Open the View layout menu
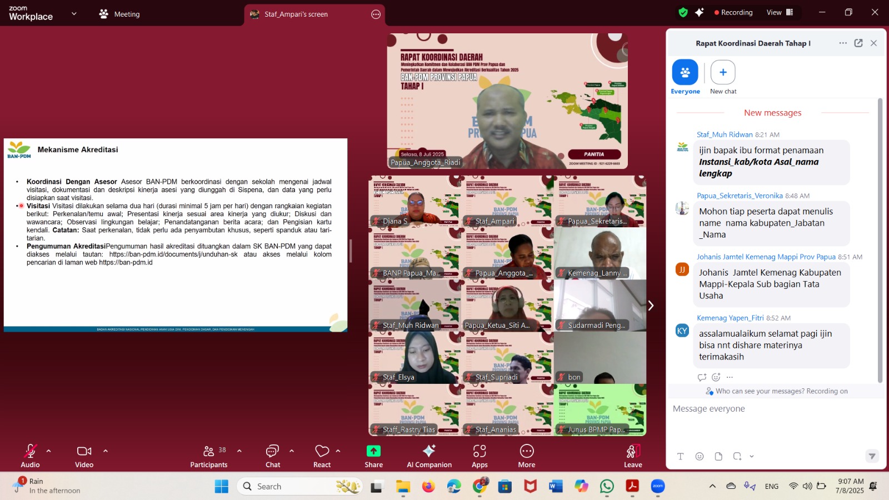The image size is (889, 500). point(780,12)
